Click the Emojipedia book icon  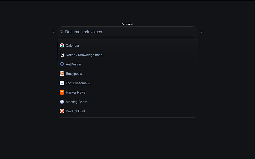[62, 74]
